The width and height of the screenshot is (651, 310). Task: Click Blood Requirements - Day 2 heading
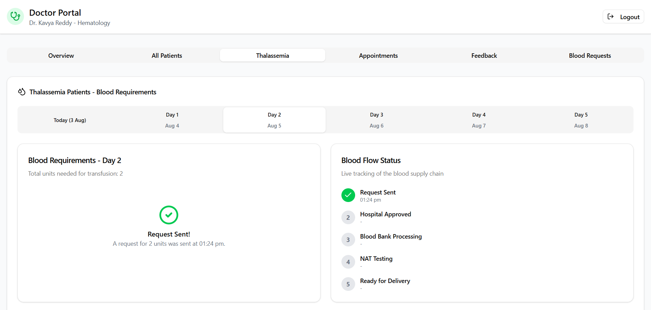75,160
